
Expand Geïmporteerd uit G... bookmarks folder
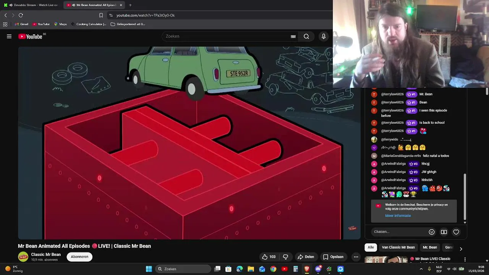pyautogui.click(x=128, y=24)
